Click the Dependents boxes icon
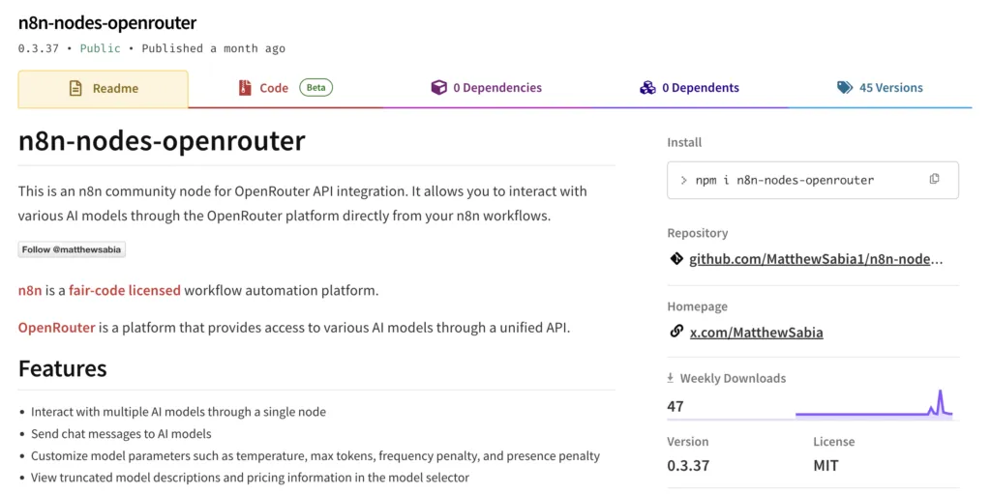991x494 pixels. tap(647, 88)
